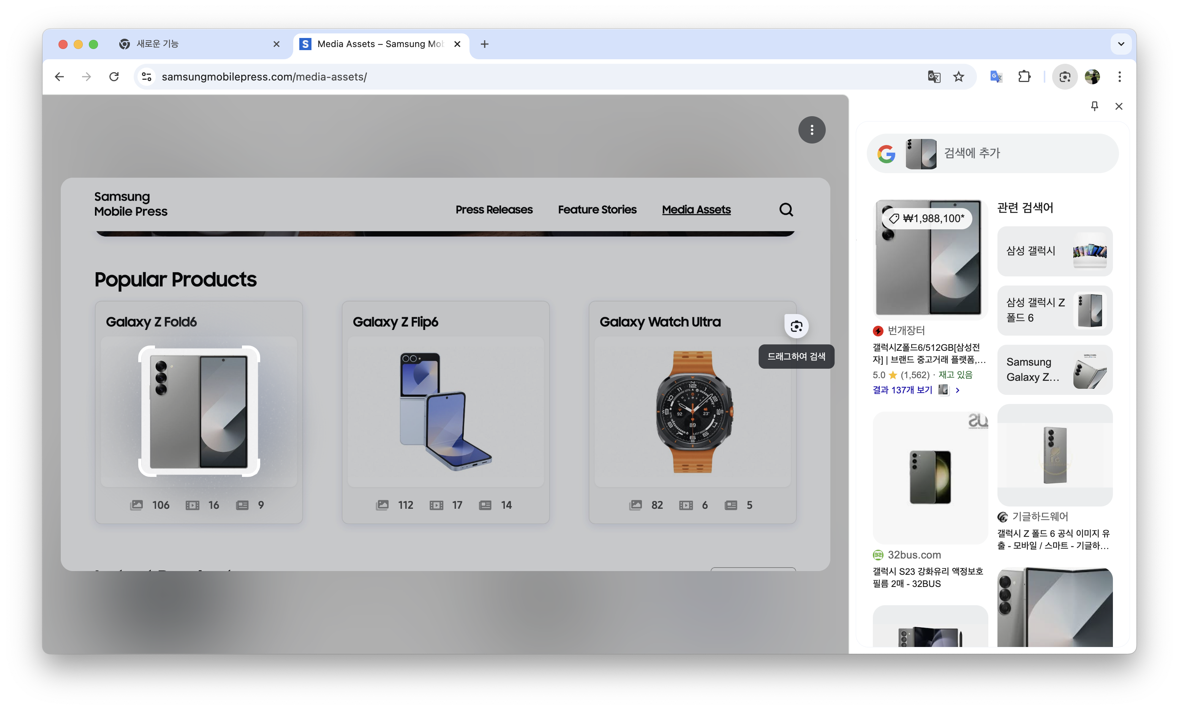Click the 결과 137개 보기 link
Viewport: 1179px width, 710px height.
[x=902, y=390]
